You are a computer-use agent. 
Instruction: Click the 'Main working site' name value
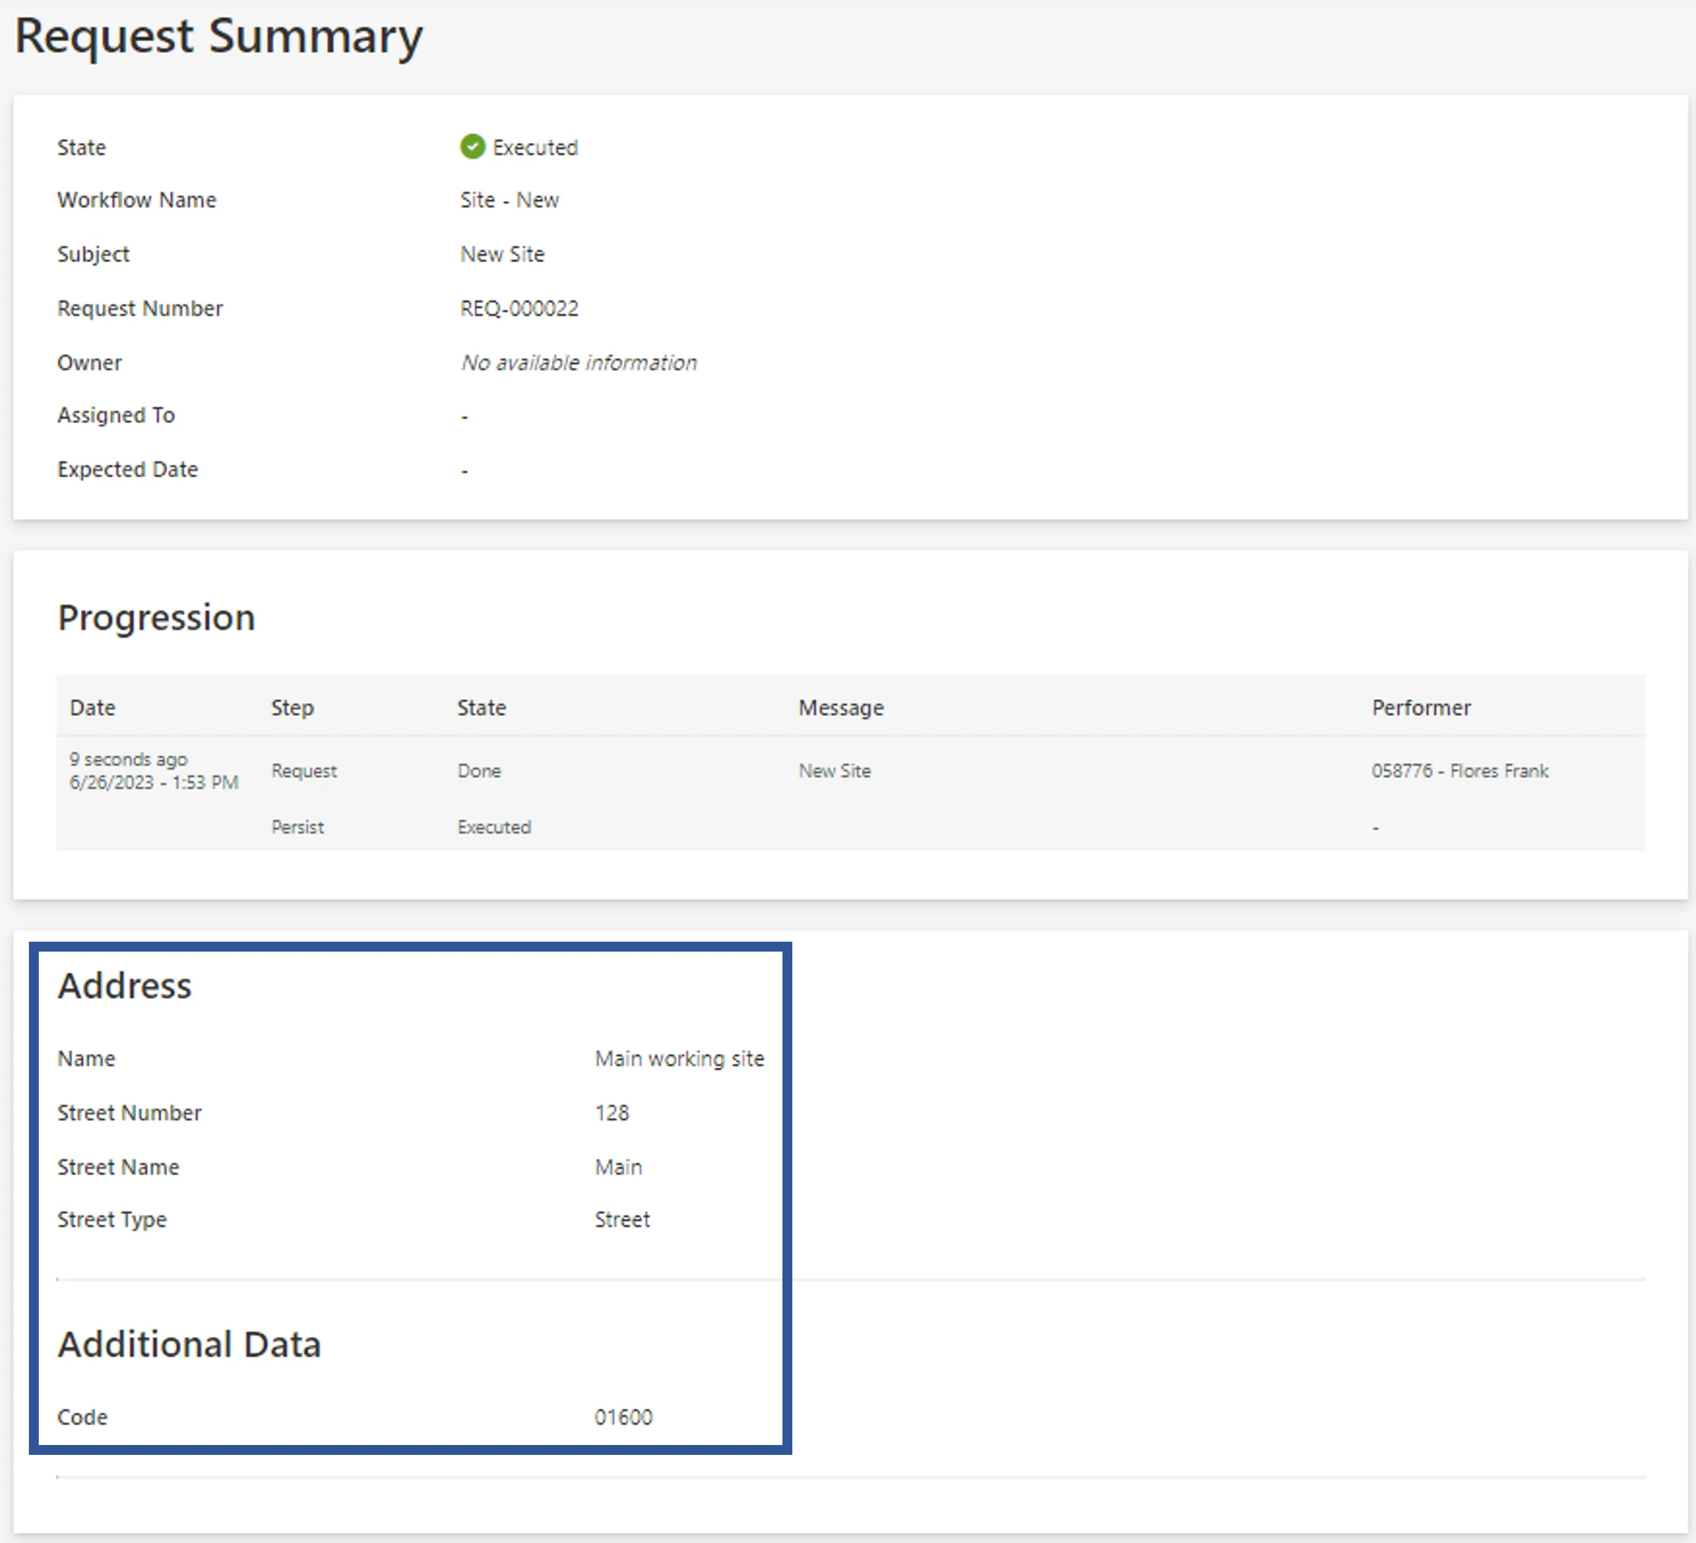680,1059
